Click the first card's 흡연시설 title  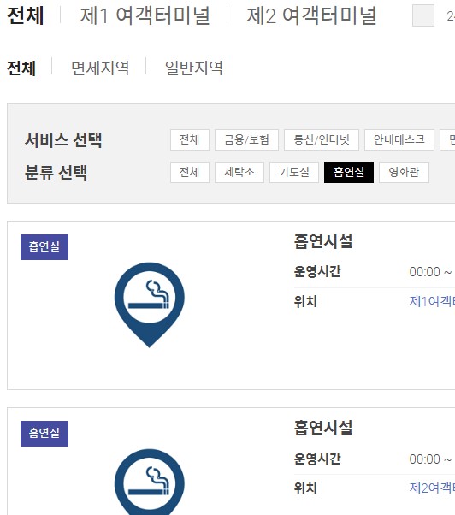tap(323, 241)
